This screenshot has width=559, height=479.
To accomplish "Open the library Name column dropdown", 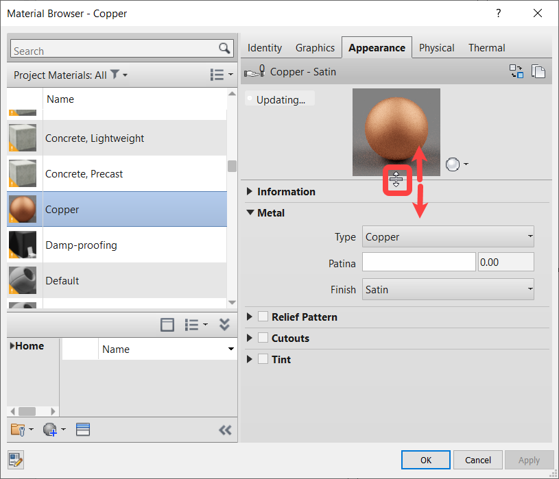I will (231, 349).
